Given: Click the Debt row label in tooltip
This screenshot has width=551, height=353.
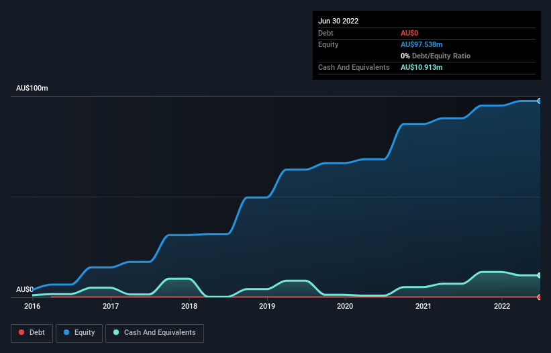Looking at the screenshot, I should click(325, 33).
